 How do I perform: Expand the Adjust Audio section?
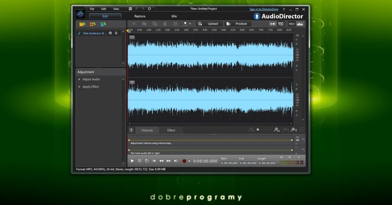pyautogui.click(x=79, y=79)
